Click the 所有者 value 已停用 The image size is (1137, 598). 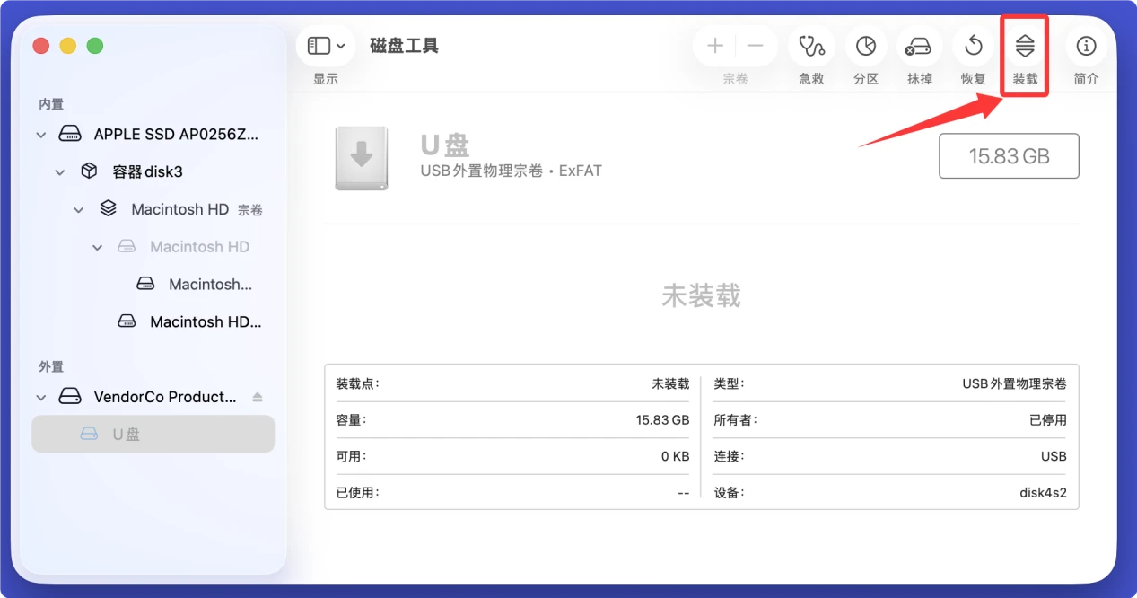click(x=1048, y=420)
